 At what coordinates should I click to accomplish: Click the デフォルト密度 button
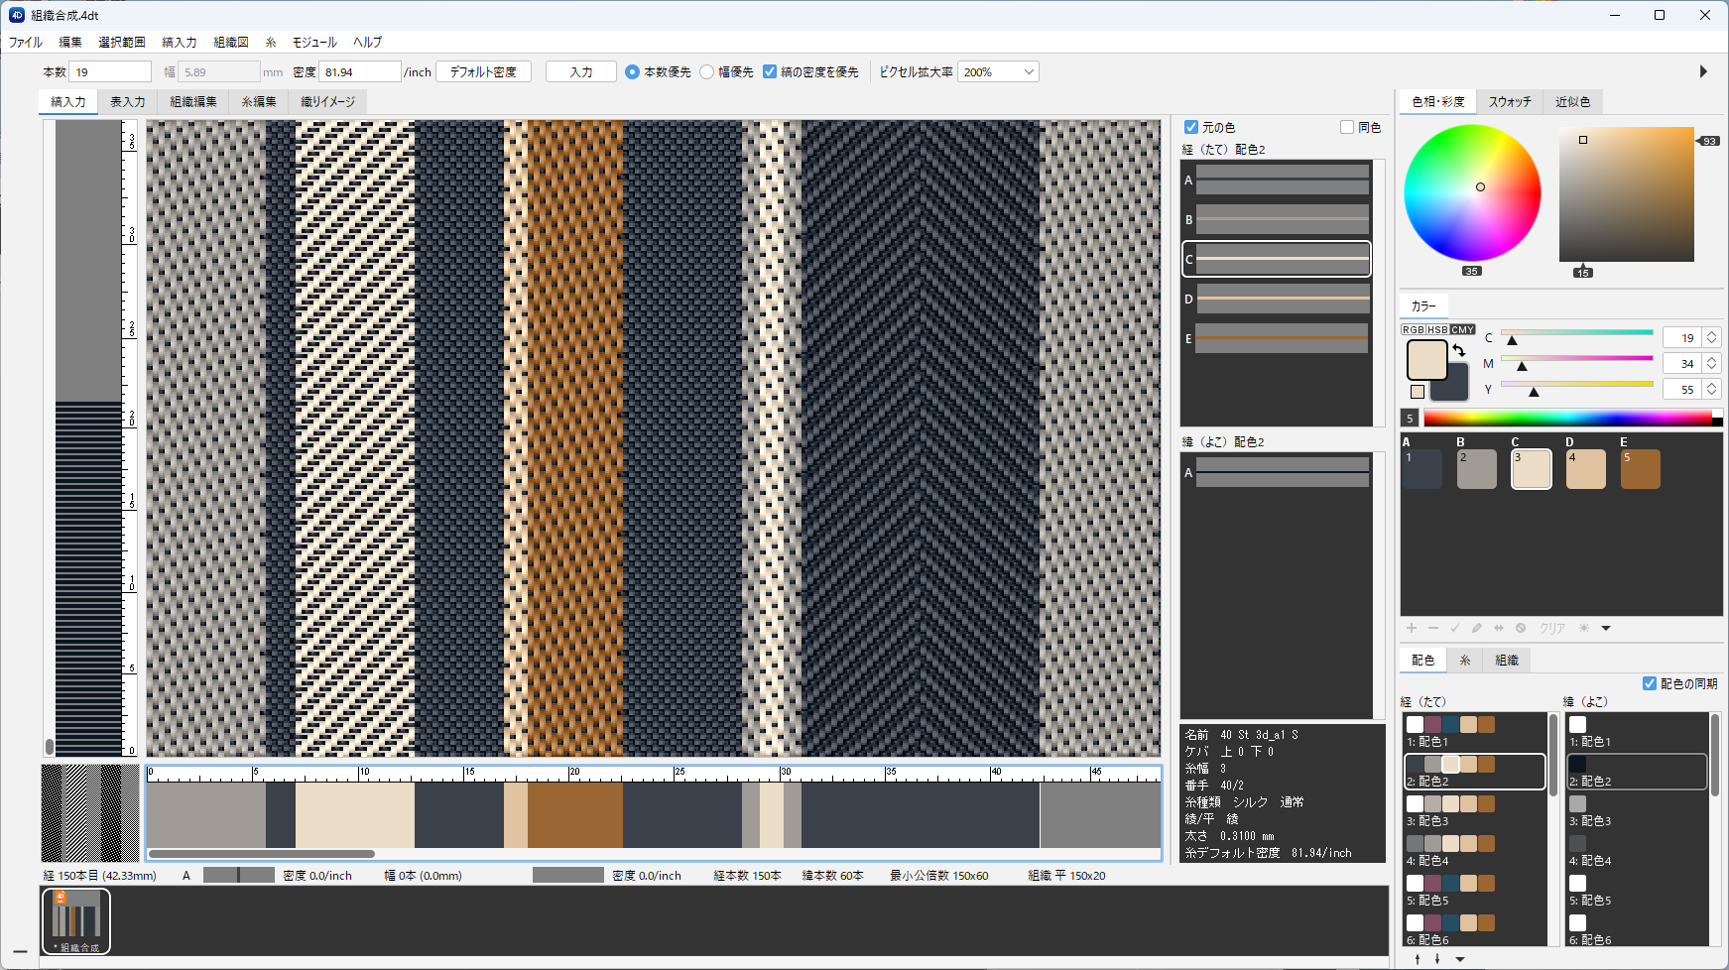click(483, 72)
